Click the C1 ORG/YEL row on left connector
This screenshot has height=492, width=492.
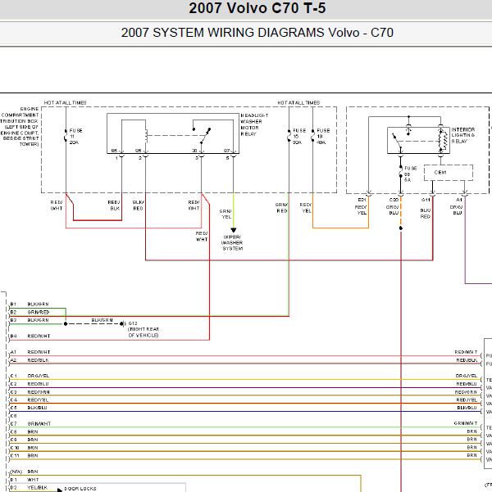pos(30,376)
